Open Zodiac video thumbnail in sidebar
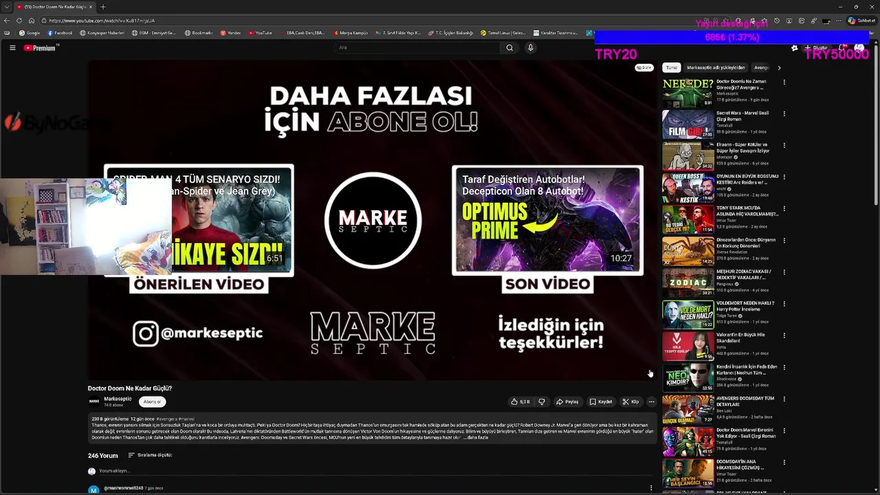 point(688,283)
